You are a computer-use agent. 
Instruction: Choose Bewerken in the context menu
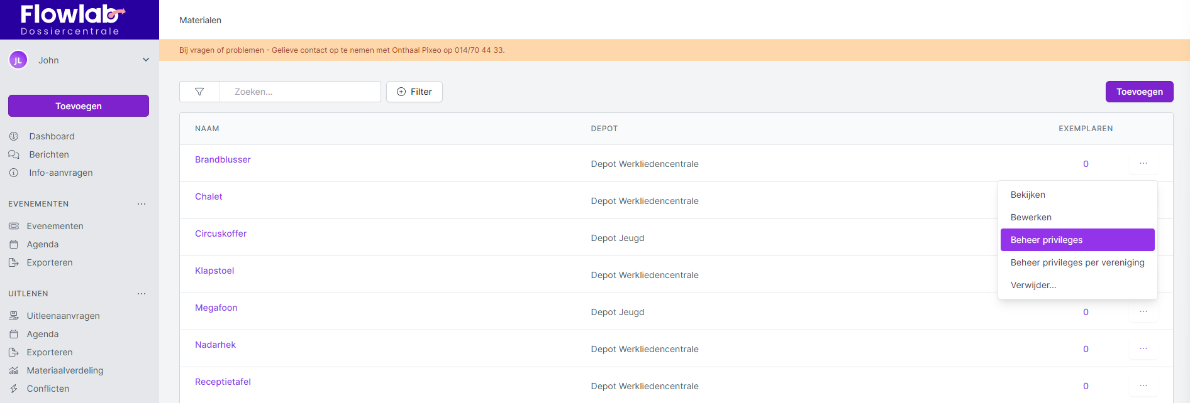[1031, 217]
